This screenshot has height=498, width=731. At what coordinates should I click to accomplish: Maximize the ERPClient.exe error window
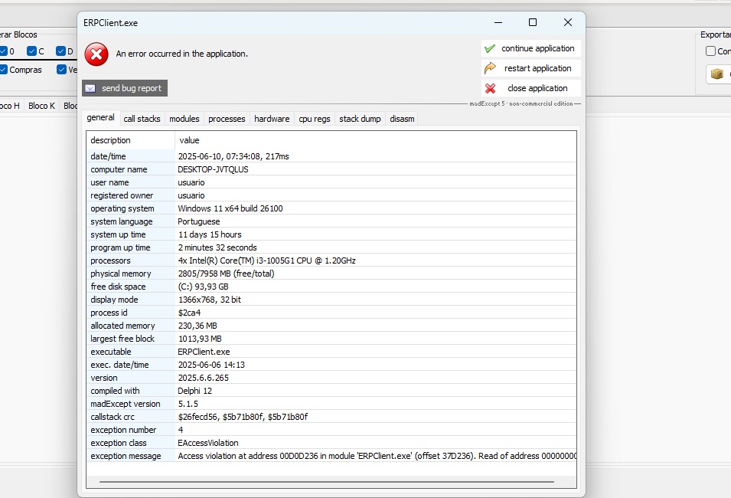(x=533, y=22)
